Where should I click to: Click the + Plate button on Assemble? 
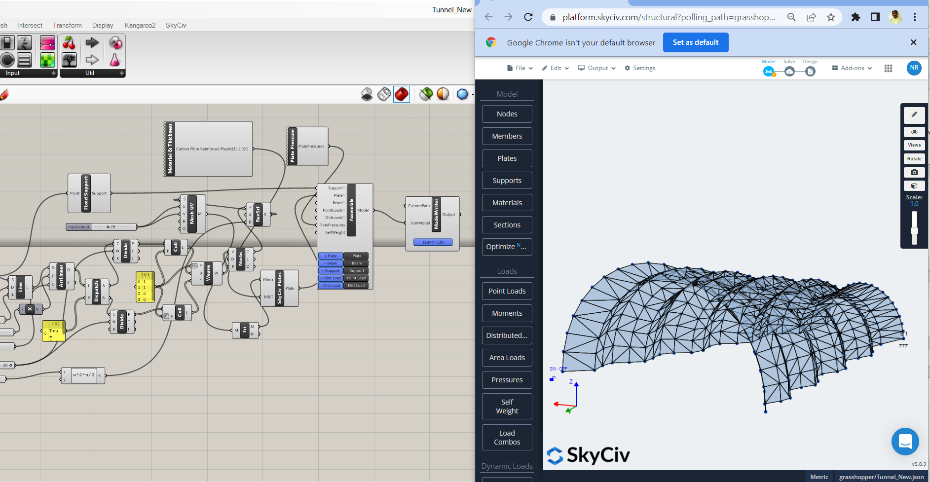(x=331, y=256)
